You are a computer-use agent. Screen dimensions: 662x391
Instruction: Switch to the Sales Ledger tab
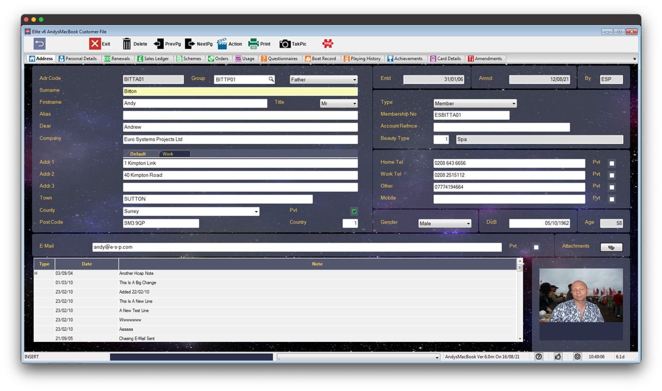(153, 58)
